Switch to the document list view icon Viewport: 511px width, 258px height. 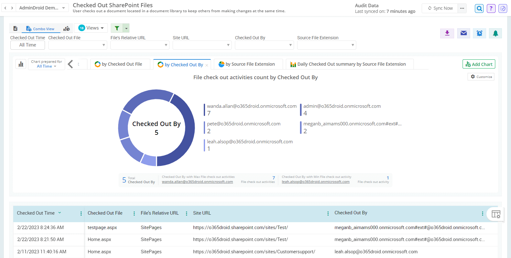tap(15, 29)
